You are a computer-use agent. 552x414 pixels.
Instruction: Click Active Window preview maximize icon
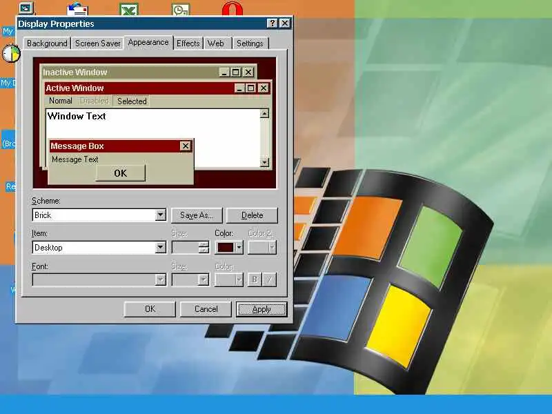click(x=250, y=88)
